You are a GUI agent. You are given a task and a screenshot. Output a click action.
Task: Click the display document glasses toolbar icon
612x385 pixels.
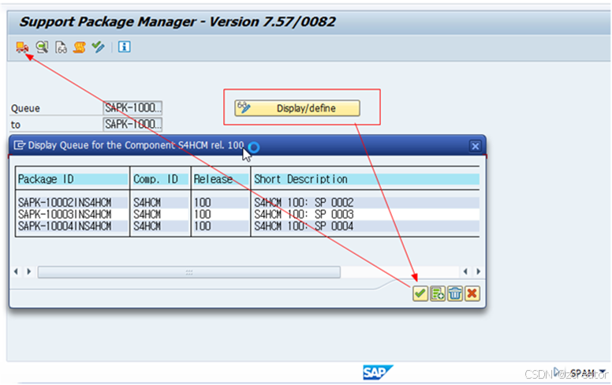(61, 47)
